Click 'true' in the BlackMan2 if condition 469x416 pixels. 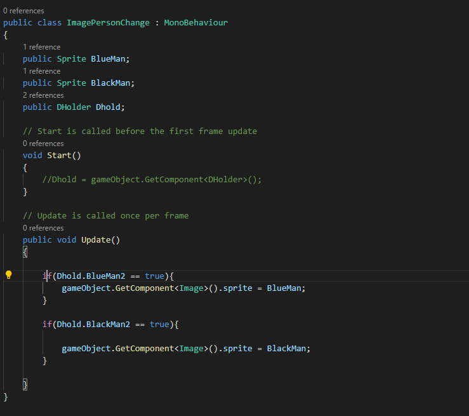click(x=159, y=325)
